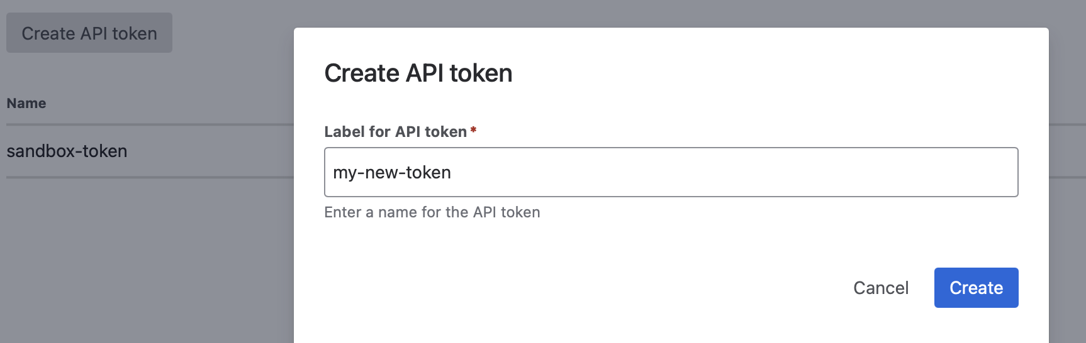1086x343 pixels.
Task: Click the helper text below the input
Action: [x=432, y=212]
